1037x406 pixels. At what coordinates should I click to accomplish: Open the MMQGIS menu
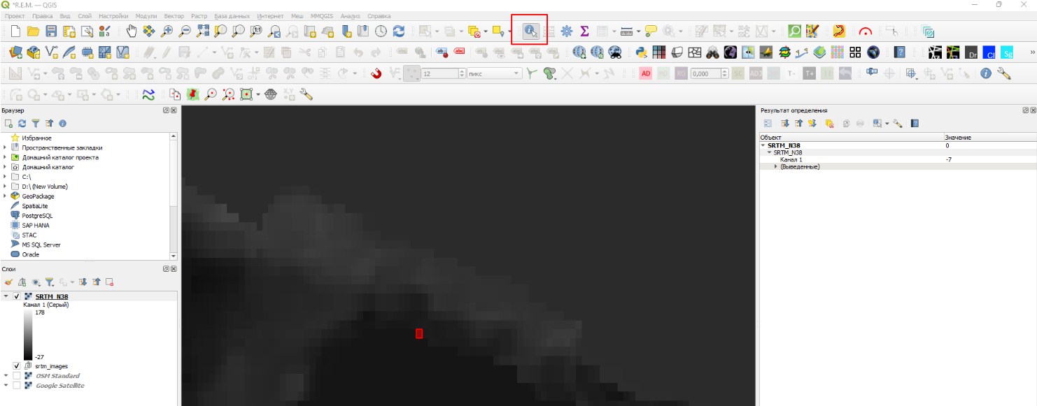(x=323, y=15)
